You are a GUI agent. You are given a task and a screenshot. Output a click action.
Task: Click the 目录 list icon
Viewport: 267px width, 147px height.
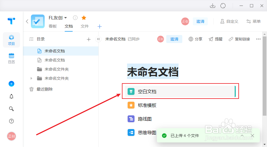point(31,39)
